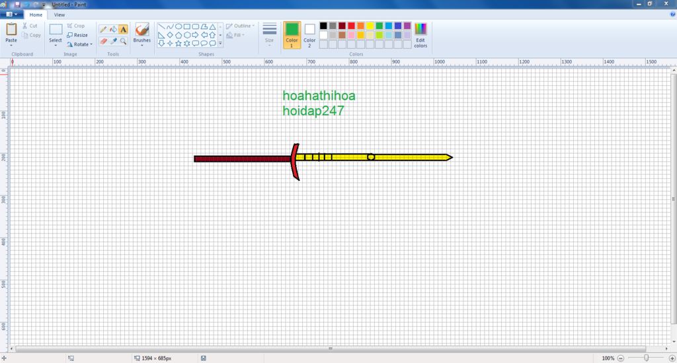Click the zoom in plus button
The image size is (677, 363).
672,358
